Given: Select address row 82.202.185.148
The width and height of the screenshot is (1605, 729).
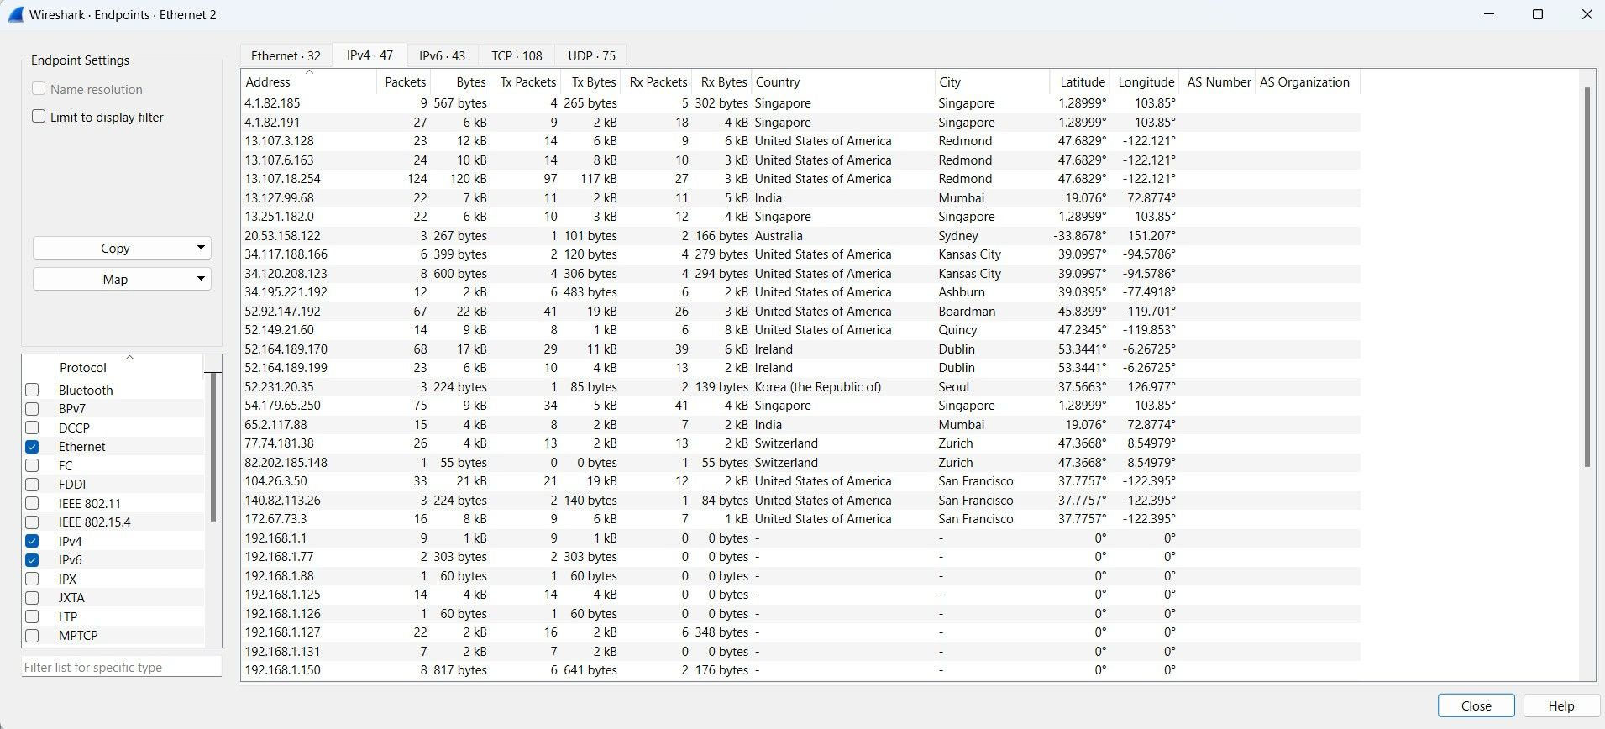Looking at the screenshot, I should pyautogui.click(x=800, y=463).
